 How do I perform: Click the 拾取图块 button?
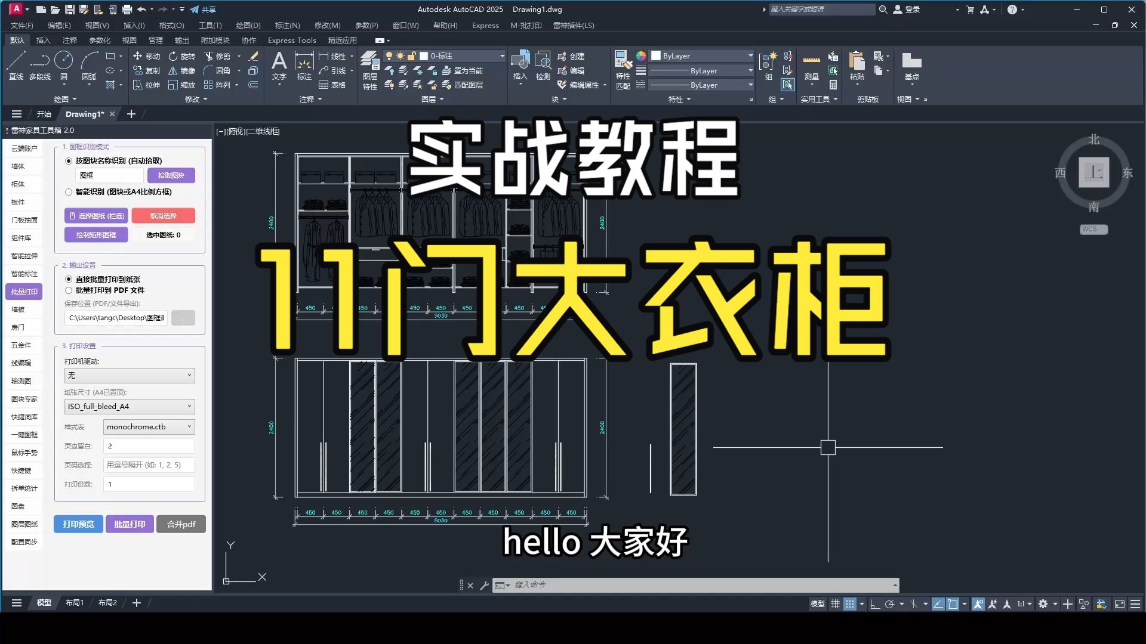[x=171, y=176]
